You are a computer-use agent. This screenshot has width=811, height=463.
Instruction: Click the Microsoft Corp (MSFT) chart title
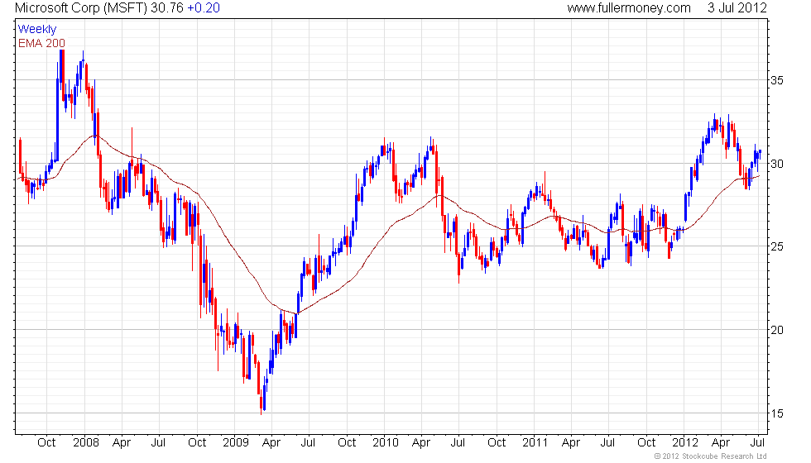(81, 8)
